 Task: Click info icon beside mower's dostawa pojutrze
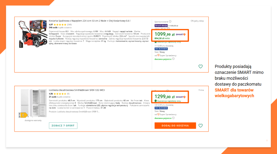point(173,59)
